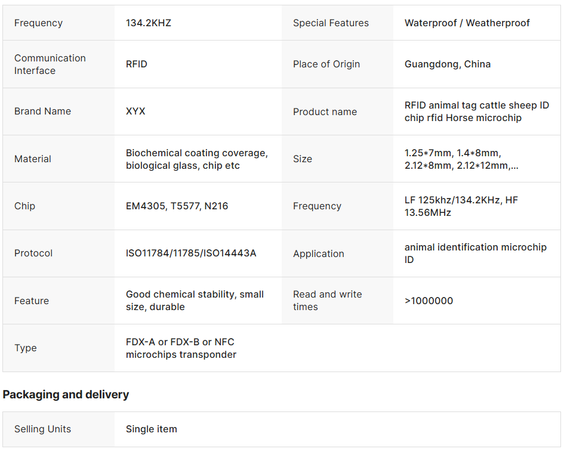Viewport: 564px width, 455px height.
Task: Select the Communication Interface label
Action: pyautogui.click(x=50, y=64)
